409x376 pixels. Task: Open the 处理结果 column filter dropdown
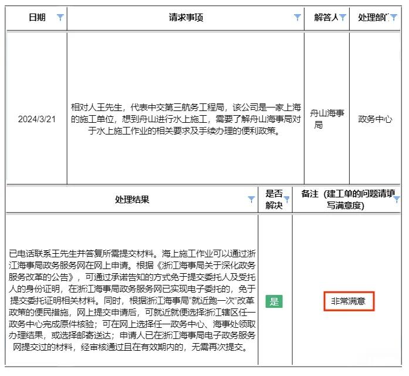point(251,200)
